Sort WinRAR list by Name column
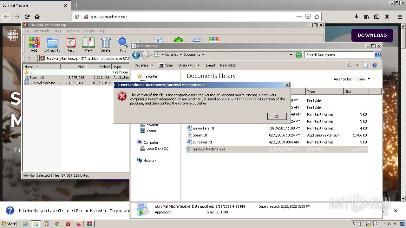Image resolution: width=406 pixels, height=228 pixels. pos(42,67)
